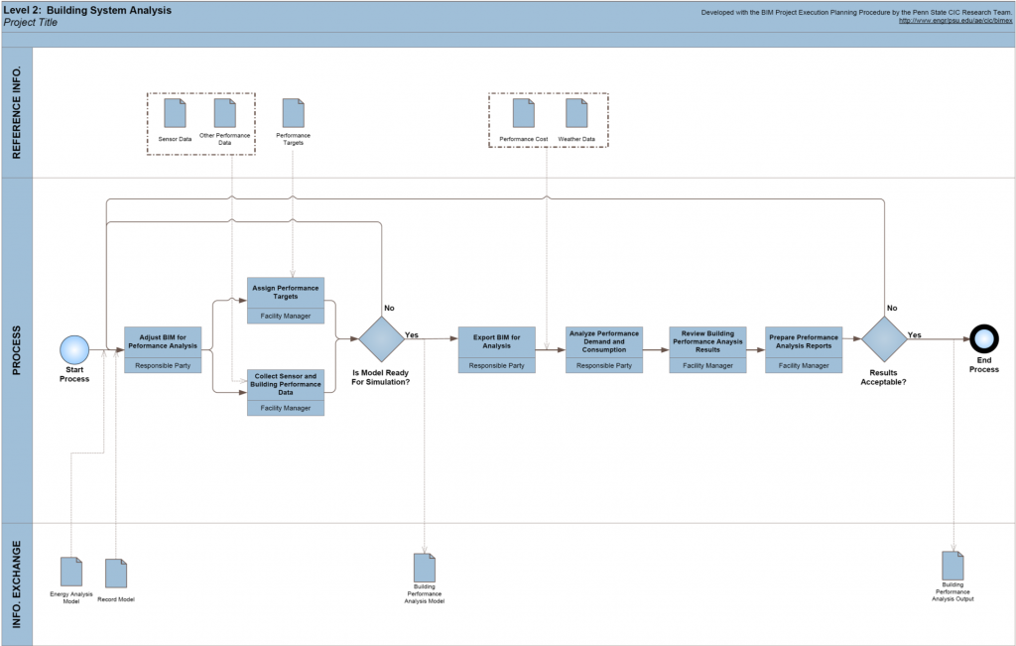Select the Is Model Ready For Simulation diamond

point(381,339)
